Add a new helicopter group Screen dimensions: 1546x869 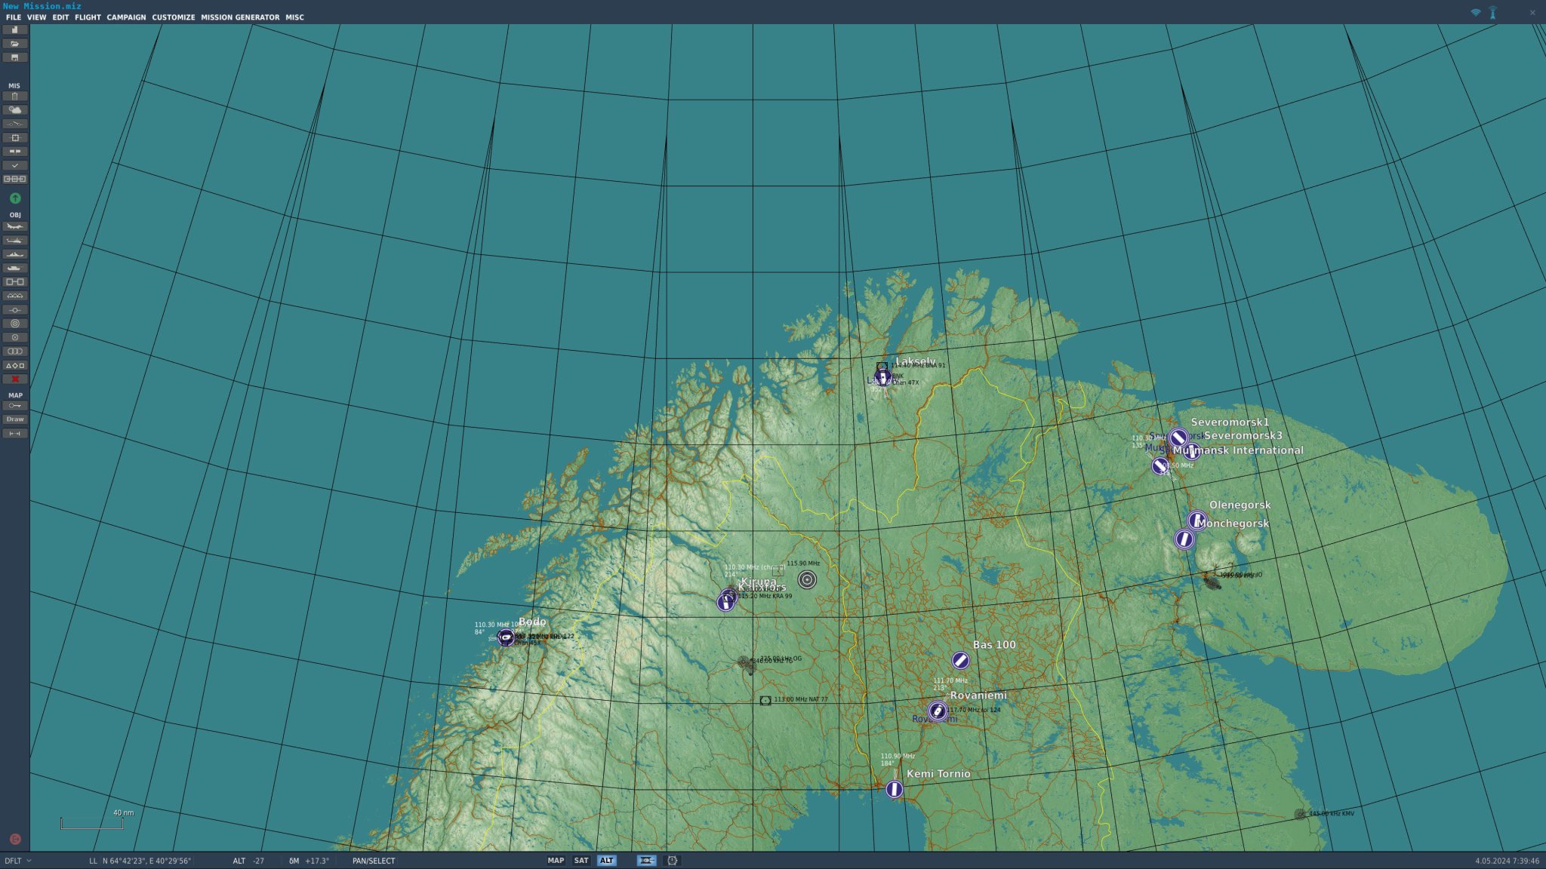tap(15, 240)
